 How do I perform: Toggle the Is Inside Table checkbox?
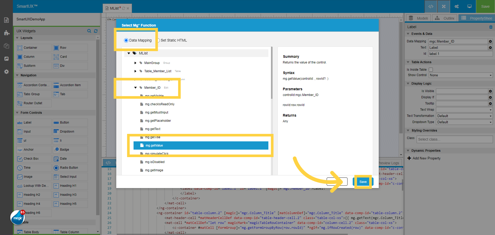click(431, 70)
